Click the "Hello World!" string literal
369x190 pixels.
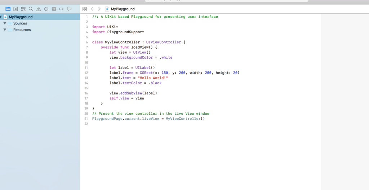click(153, 78)
